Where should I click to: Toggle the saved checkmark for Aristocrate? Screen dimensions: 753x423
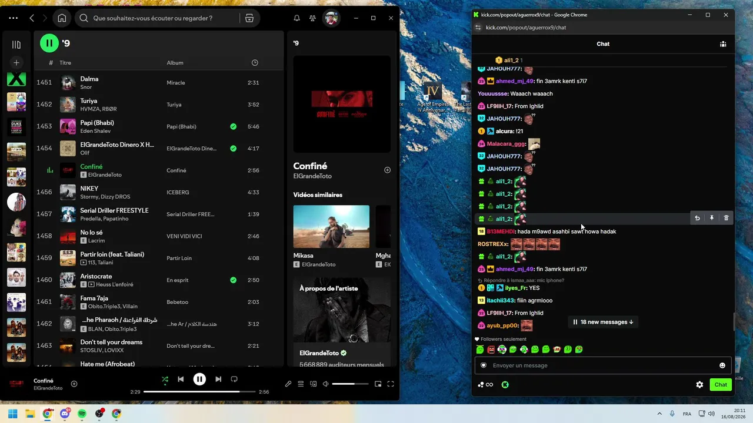(x=234, y=280)
